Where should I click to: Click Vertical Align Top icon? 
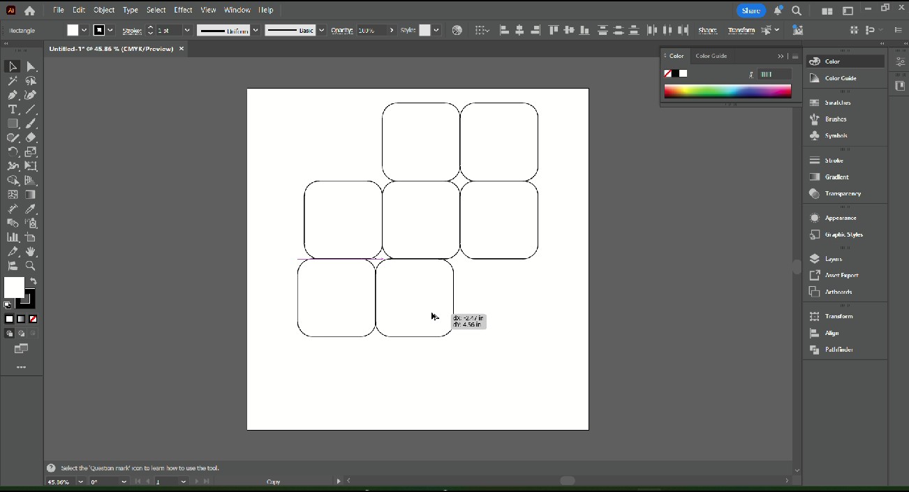click(x=554, y=30)
